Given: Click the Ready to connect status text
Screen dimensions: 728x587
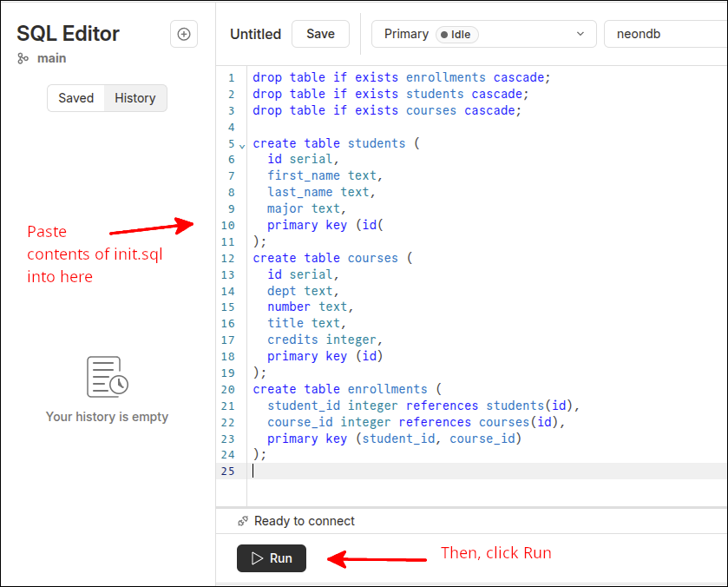Looking at the screenshot, I should [305, 521].
